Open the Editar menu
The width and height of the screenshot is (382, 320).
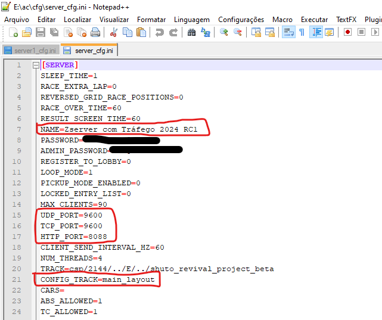point(46,20)
